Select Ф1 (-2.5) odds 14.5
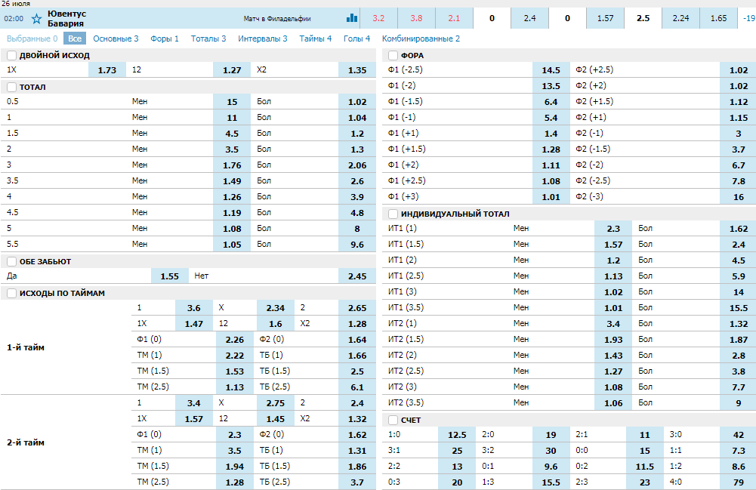 551,70
